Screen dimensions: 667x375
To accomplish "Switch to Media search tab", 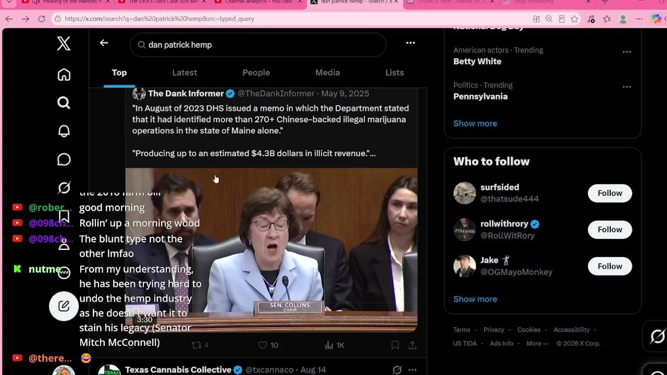I will click(x=327, y=72).
